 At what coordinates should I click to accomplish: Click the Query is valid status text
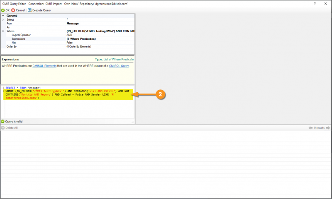click(x=14, y=122)
